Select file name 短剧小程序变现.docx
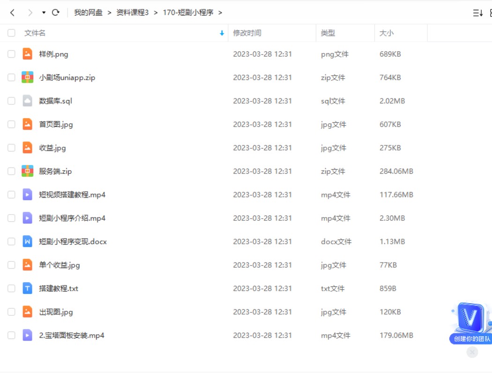Viewport: 492px width, 376px height. pyautogui.click(x=73, y=241)
